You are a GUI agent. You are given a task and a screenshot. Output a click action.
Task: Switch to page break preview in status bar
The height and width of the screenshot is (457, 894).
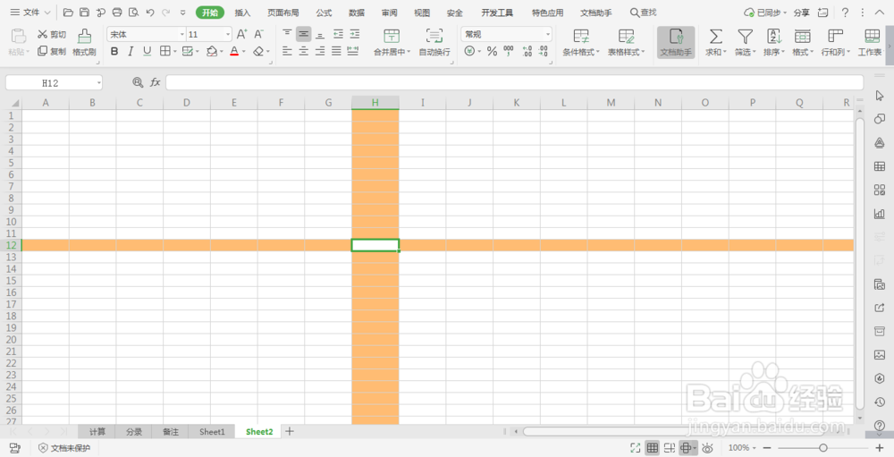(x=670, y=448)
